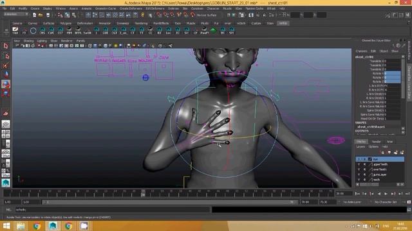Open the Shading viewport menu
This screenshot has height=231, width=412.
pos(28,41)
